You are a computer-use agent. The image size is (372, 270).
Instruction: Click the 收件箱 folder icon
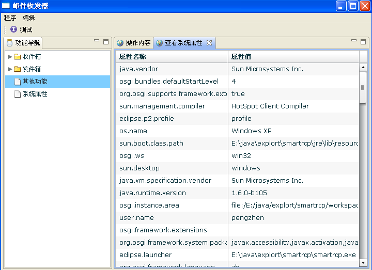click(18, 57)
